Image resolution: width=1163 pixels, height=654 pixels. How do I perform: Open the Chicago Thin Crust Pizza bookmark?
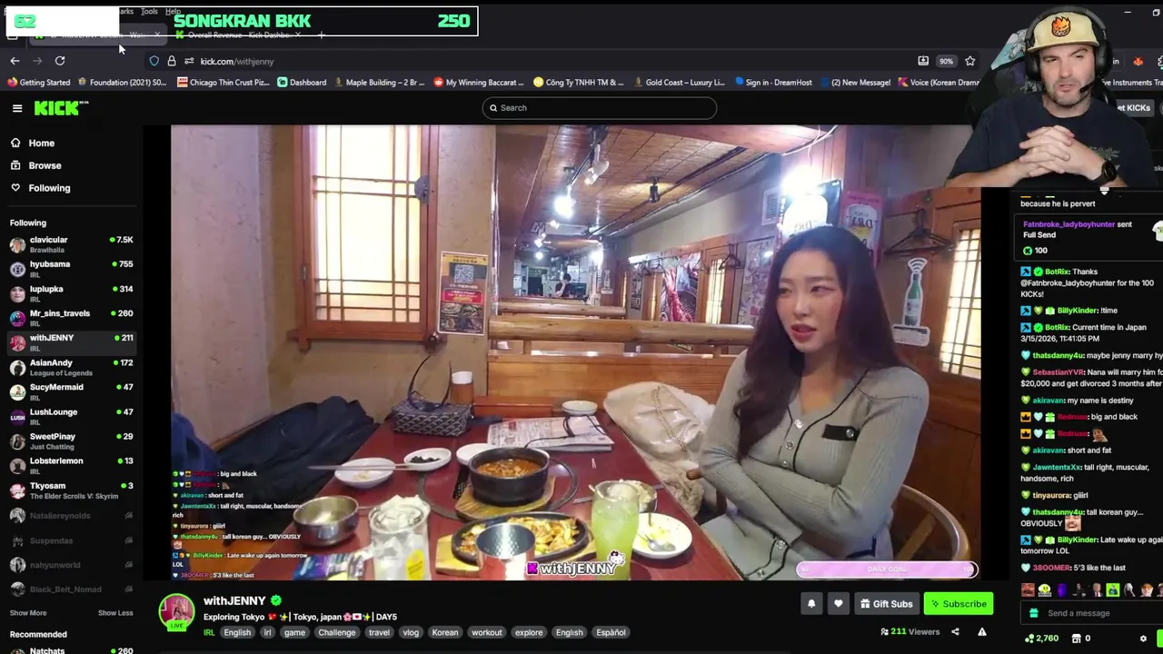click(224, 83)
